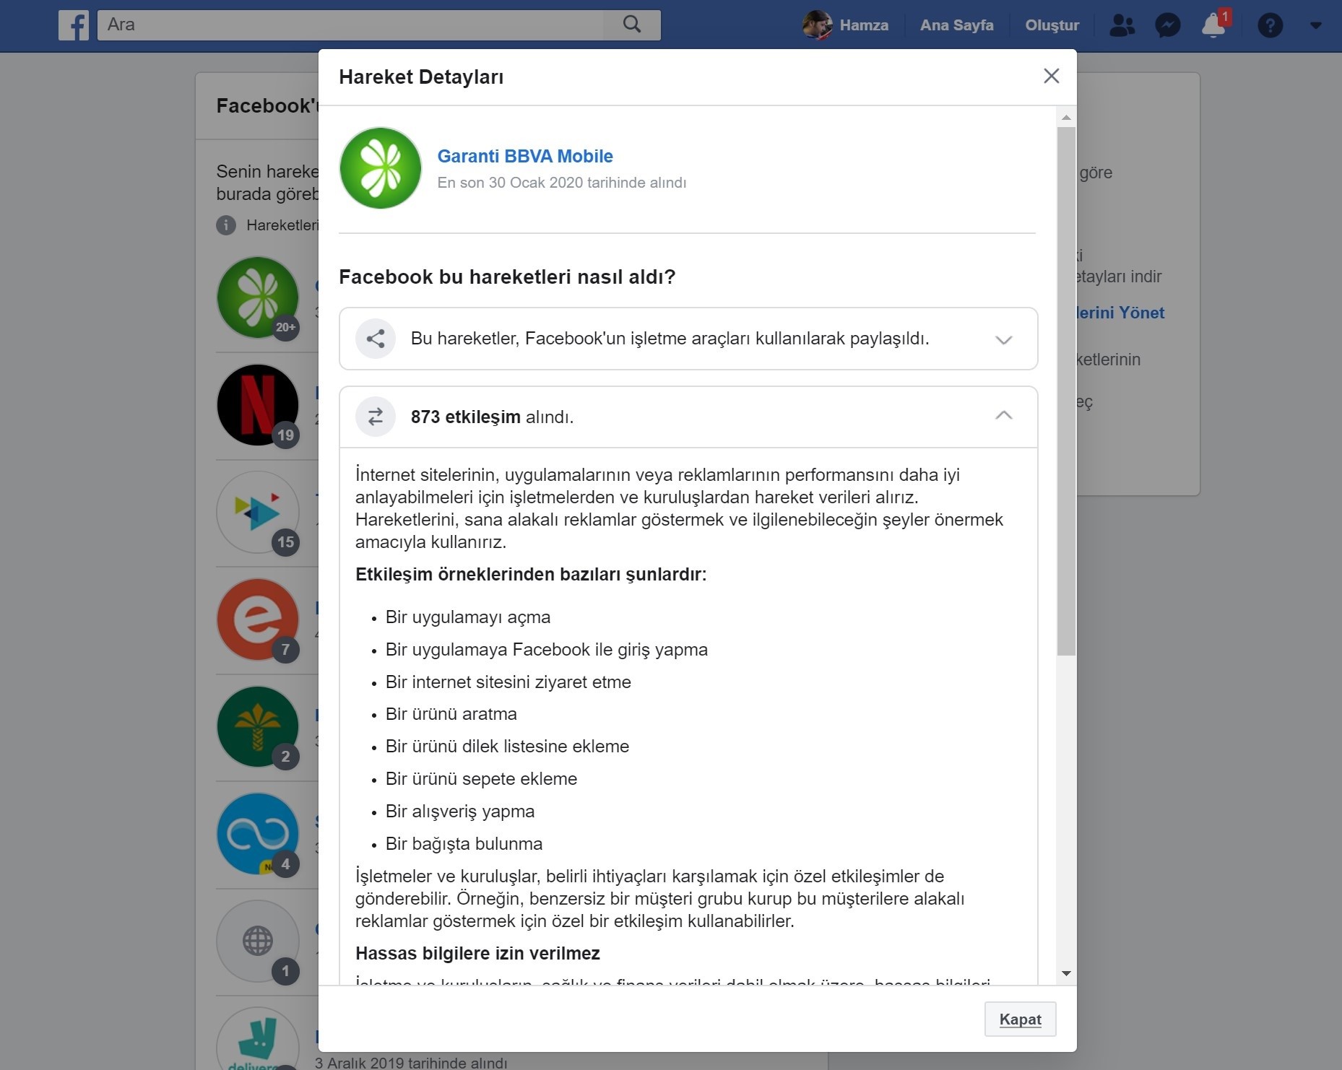Click the 'Bir uygulamayı açma' list item
Viewport: 1342px width, 1070px height.
(468, 617)
